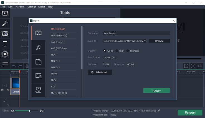Image resolution: width=205 pixels, height=118 pixels.
Task: Open the Titles text tool
Action: [x=5, y=44]
